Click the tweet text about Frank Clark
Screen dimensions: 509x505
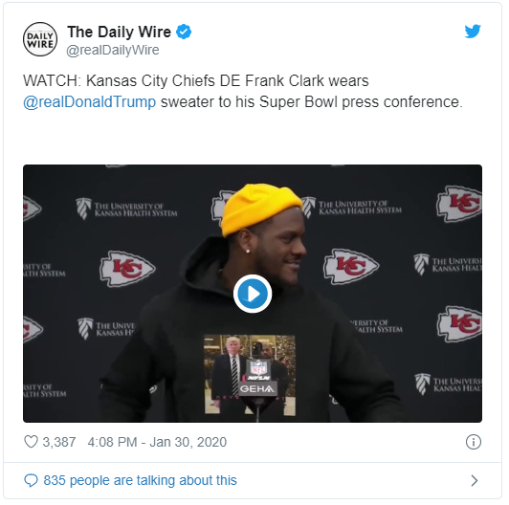coord(243,92)
